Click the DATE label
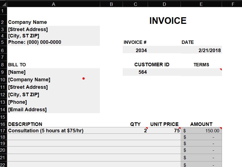 click(188, 42)
